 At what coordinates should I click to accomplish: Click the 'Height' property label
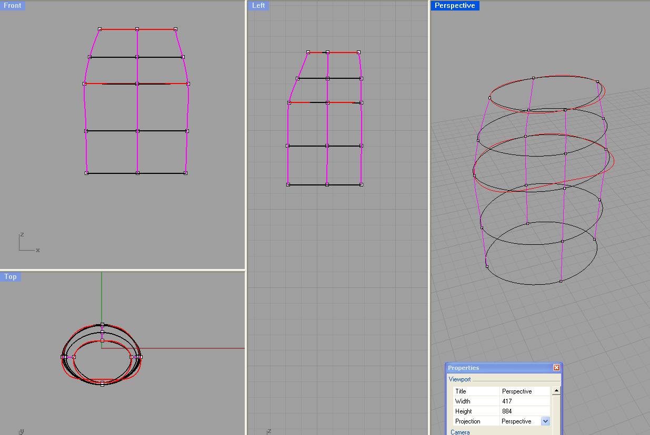pos(463,411)
